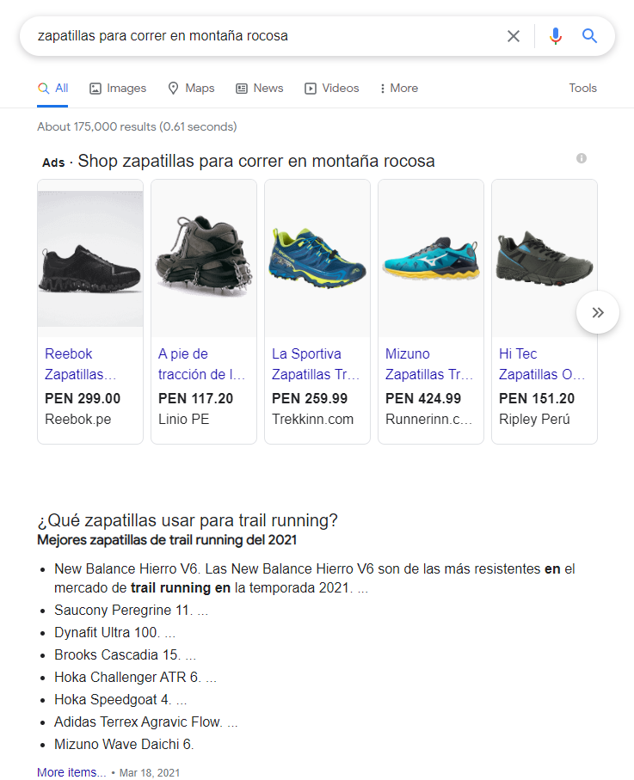Switch to the Images tab
This screenshot has width=634, height=780.
(118, 88)
